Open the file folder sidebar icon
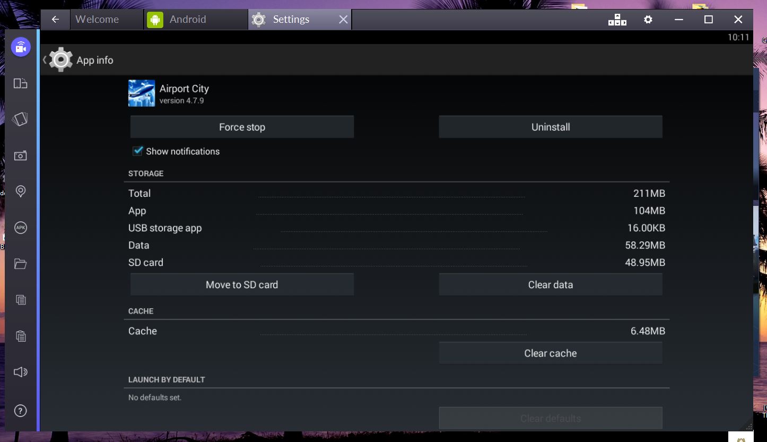This screenshot has width=767, height=442. click(20, 264)
